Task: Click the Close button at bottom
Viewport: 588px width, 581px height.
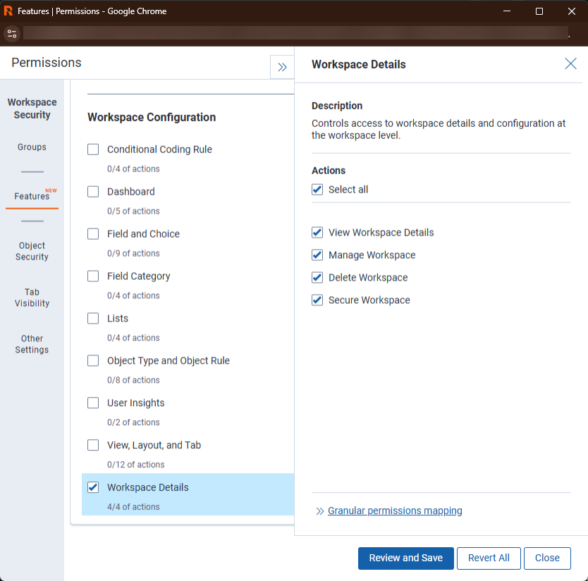Action: tap(547, 558)
